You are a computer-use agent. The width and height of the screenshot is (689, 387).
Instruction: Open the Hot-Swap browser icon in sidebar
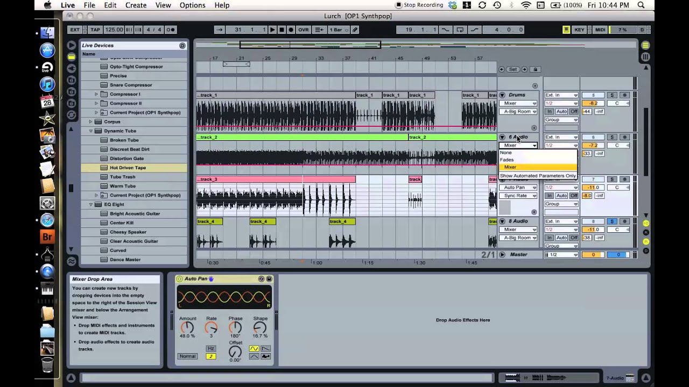point(71,114)
